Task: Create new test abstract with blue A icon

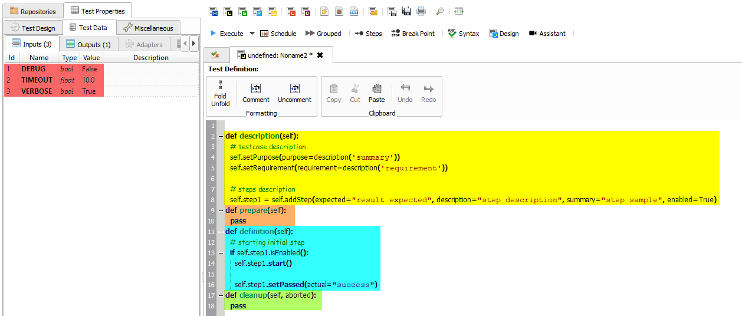Action: (214, 11)
